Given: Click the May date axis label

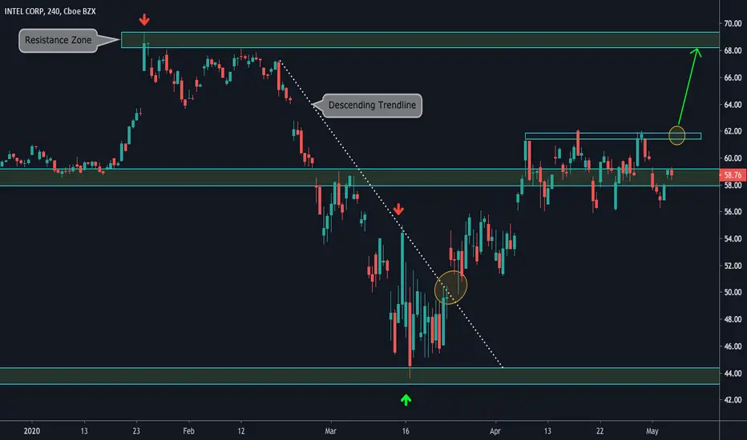Looking at the screenshot, I should [652, 431].
